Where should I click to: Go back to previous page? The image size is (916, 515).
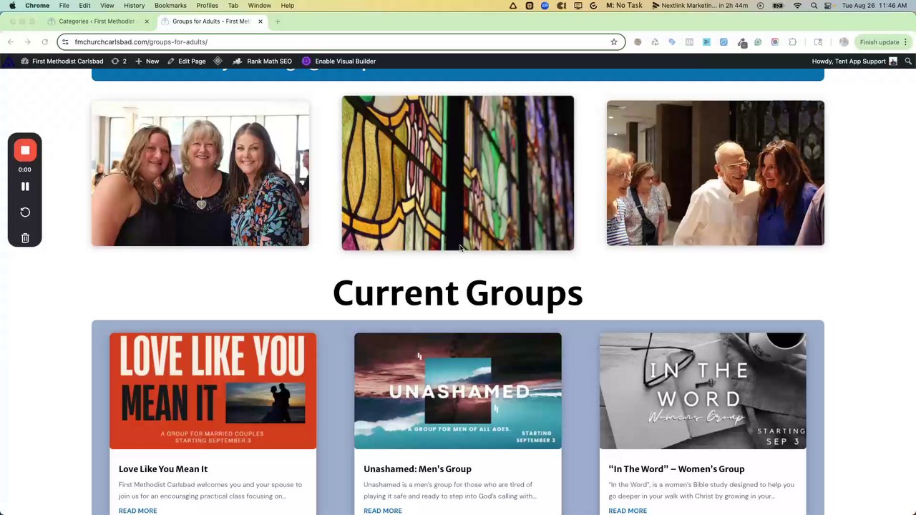pos(11,42)
